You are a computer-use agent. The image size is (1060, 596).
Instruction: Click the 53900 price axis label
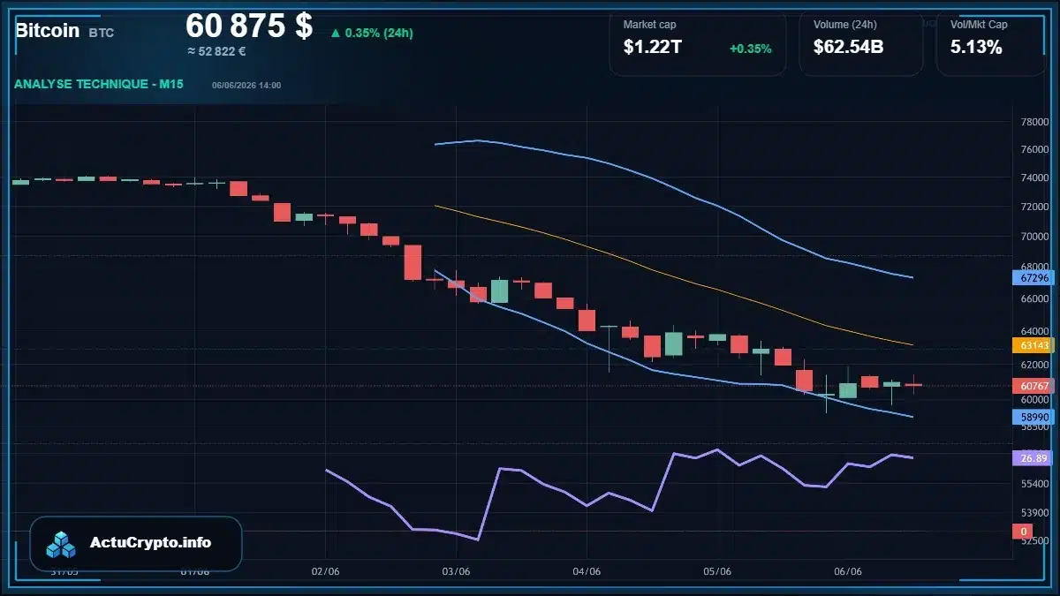pyautogui.click(x=1034, y=512)
